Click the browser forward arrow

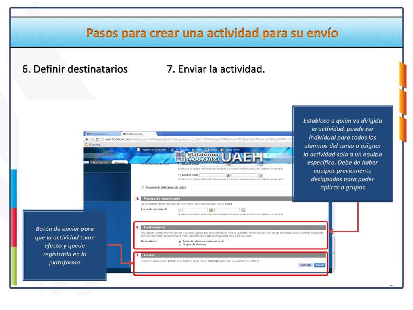[92, 139]
